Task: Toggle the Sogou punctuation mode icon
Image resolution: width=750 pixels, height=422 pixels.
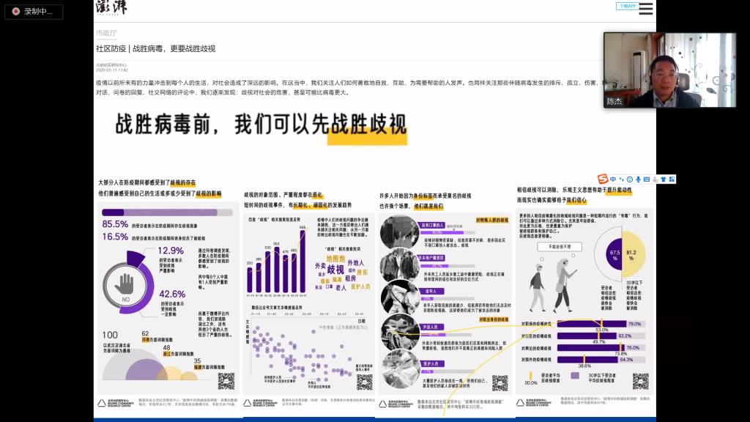Action: pos(622,179)
